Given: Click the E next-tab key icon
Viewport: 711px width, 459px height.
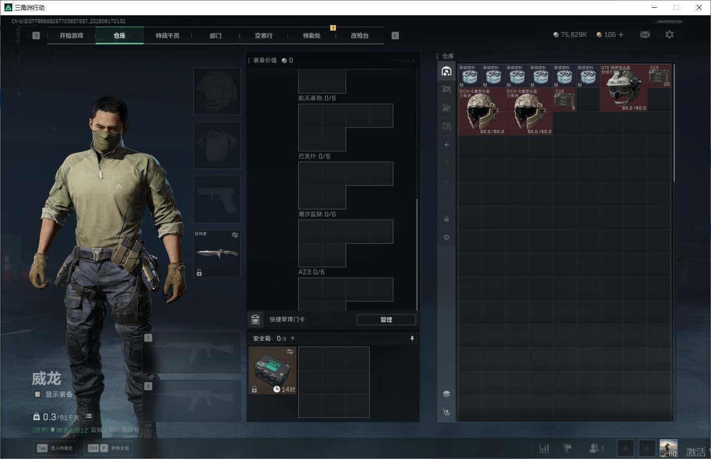Looking at the screenshot, I should [x=395, y=35].
